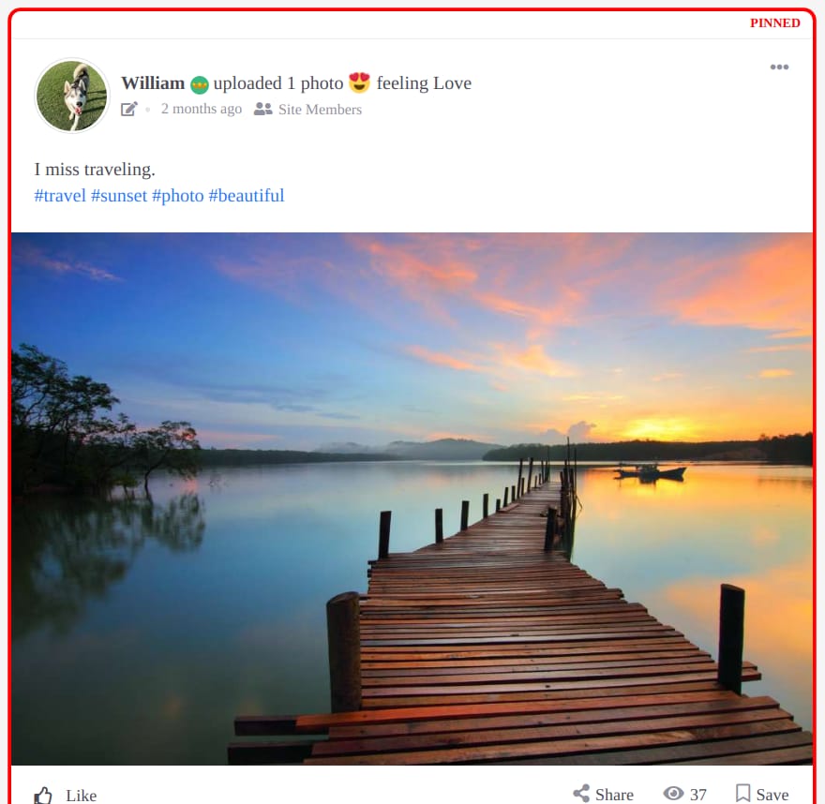Click the pencil edit icon under name
This screenshot has width=825, height=804.
(x=129, y=109)
